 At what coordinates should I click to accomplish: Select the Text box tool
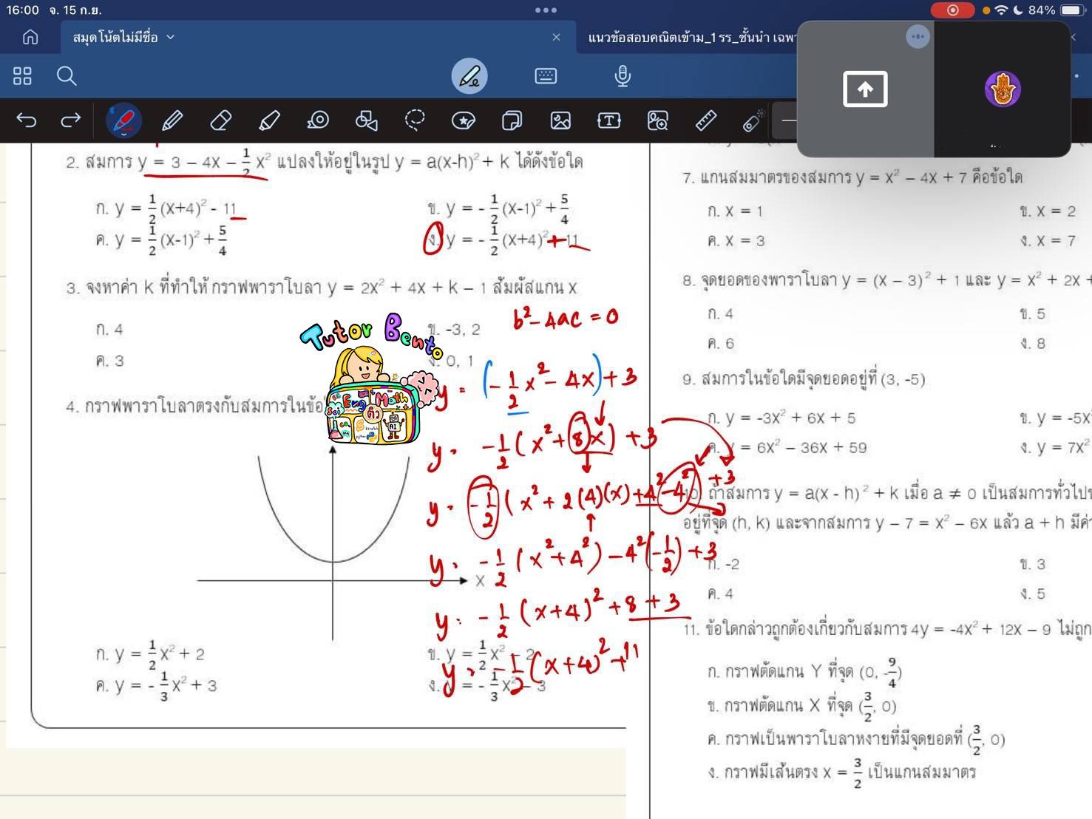(x=608, y=120)
